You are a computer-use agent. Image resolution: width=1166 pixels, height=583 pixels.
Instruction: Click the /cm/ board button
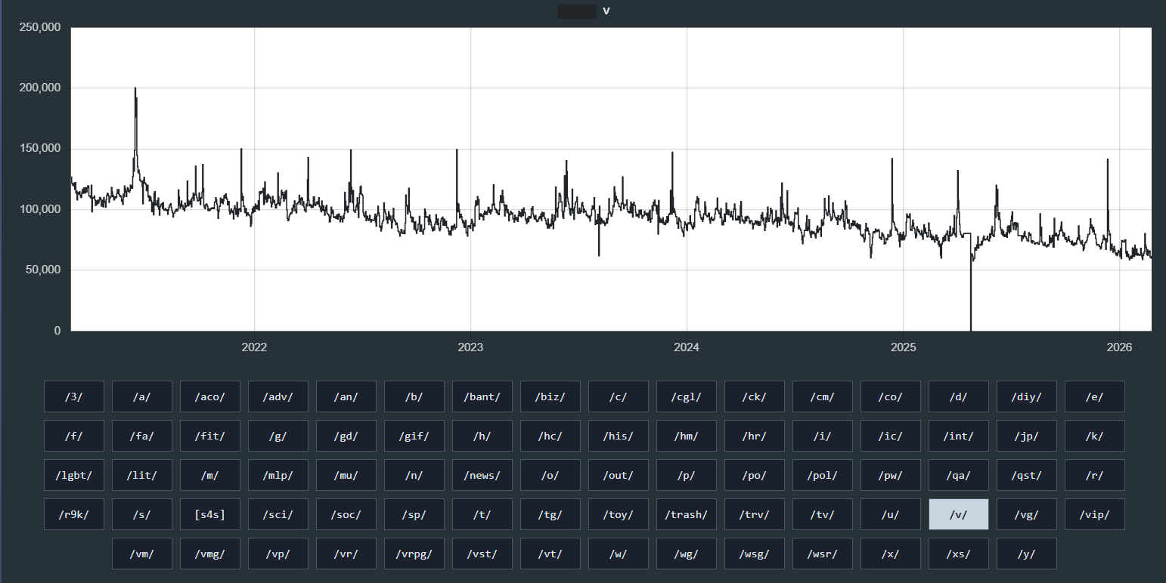(x=823, y=396)
